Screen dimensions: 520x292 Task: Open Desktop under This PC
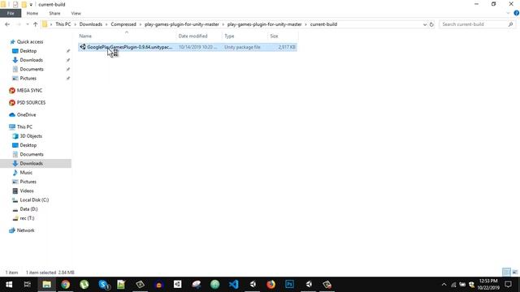28,145
